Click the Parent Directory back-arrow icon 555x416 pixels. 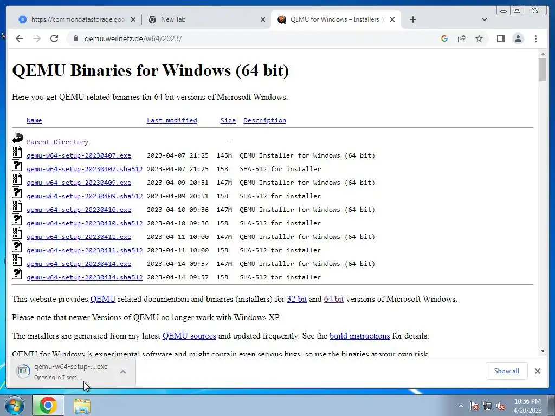17,138
